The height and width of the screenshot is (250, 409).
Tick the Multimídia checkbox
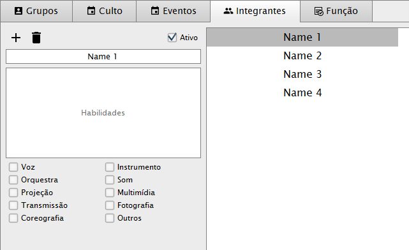110,193
